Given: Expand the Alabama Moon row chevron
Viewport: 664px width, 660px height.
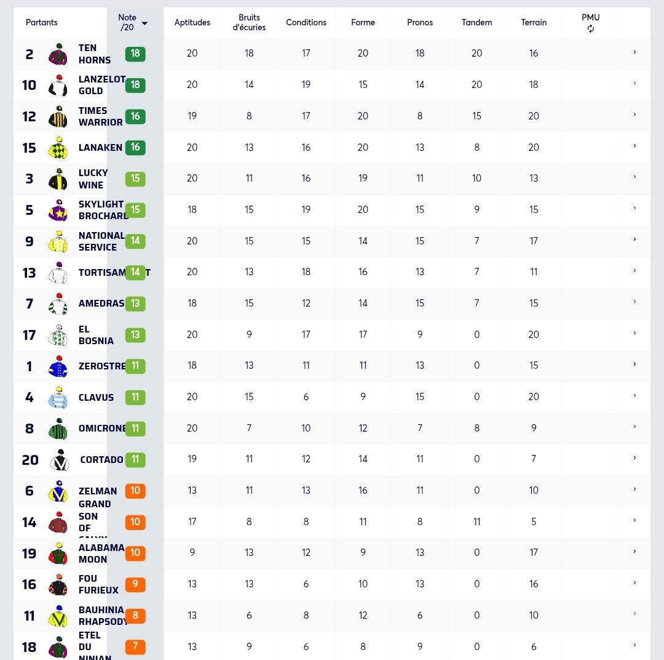Looking at the screenshot, I should (634, 552).
